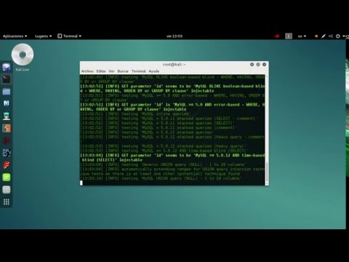The height and width of the screenshot is (262, 349).
Task: Click 'MySQL UNION query (NULL)' last output line
Action: [161, 178]
